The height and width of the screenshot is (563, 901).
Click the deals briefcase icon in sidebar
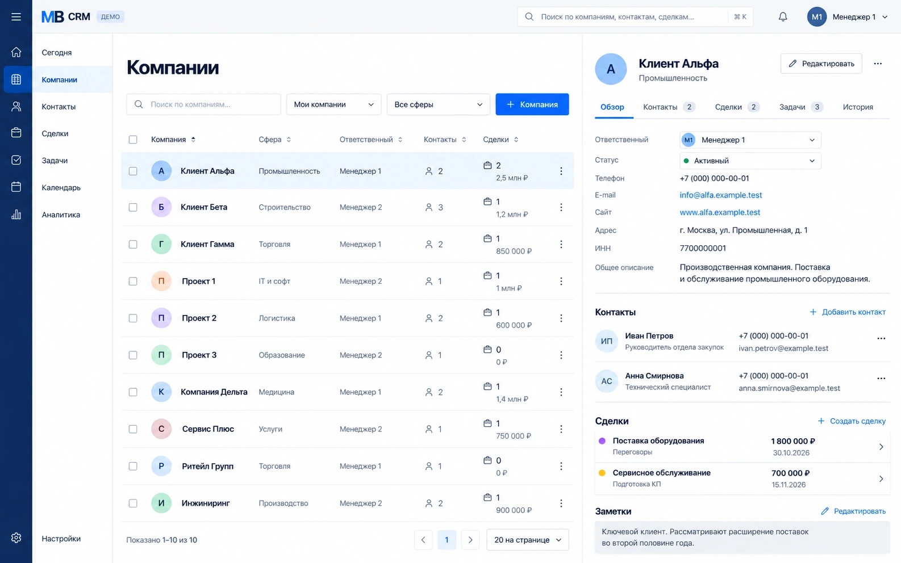pyautogui.click(x=16, y=133)
